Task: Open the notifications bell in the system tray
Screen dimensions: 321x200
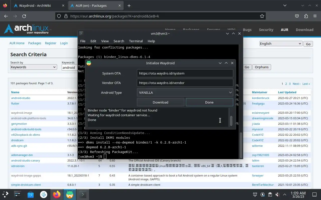Action: pos(255,194)
